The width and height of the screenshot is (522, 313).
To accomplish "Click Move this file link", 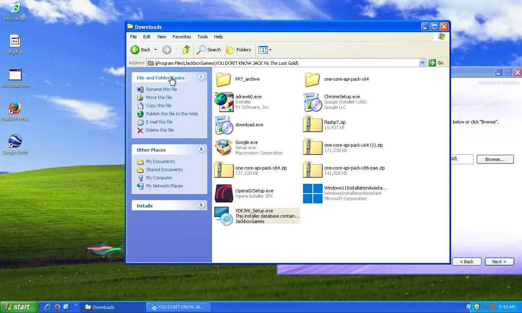I will (x=159, y=97).
